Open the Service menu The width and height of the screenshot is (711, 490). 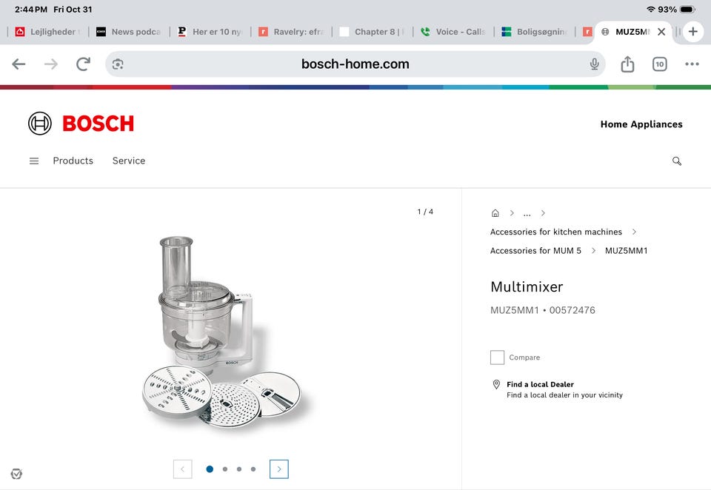click(129, 161)
